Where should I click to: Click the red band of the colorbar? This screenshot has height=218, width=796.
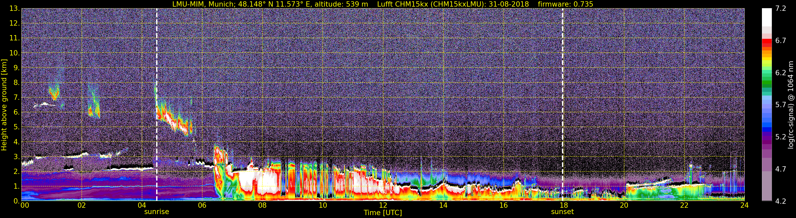pyautogui.click(x=767, y=42)
